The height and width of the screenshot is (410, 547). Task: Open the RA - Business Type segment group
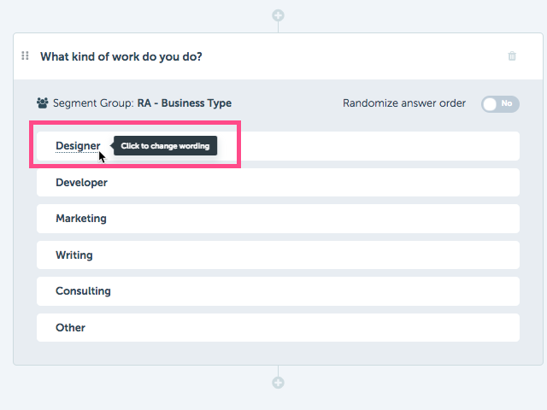185,103
